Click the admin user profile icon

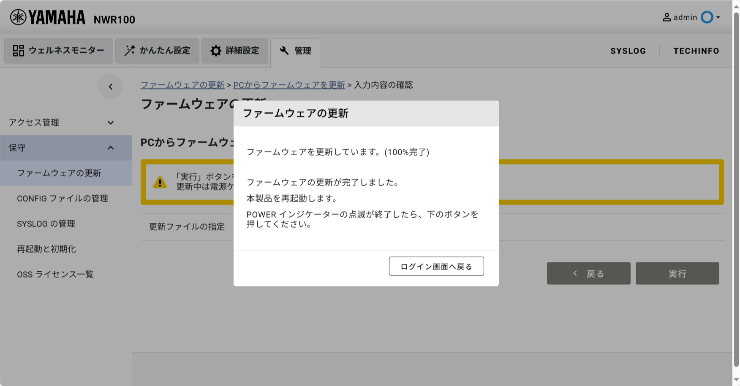[667, 17]
